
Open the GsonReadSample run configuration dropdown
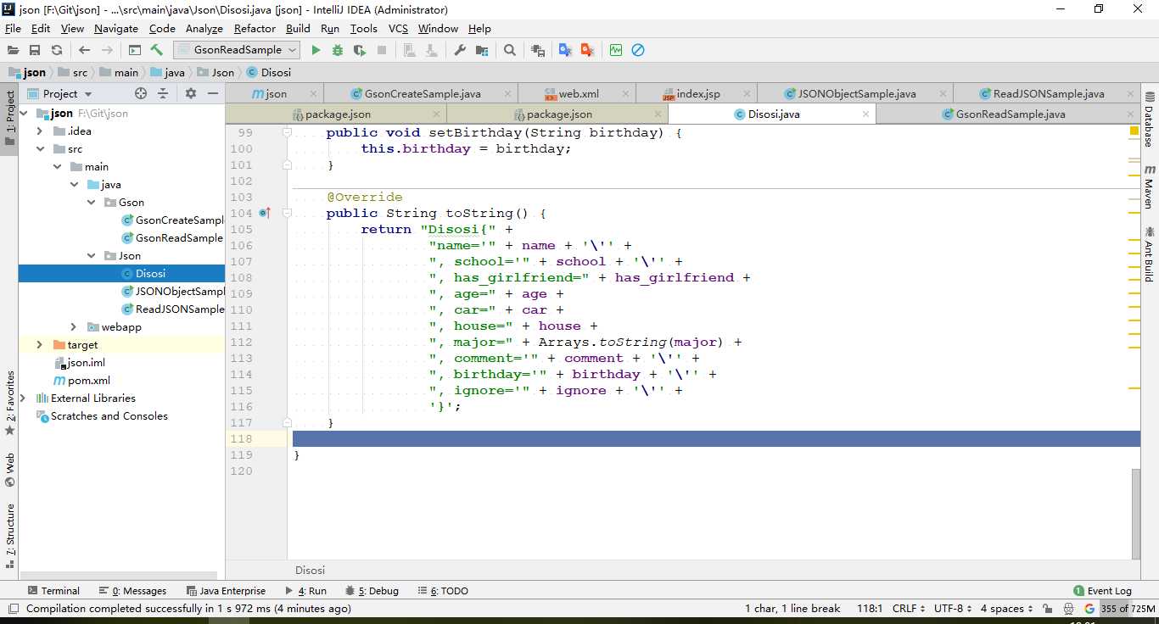237,50
